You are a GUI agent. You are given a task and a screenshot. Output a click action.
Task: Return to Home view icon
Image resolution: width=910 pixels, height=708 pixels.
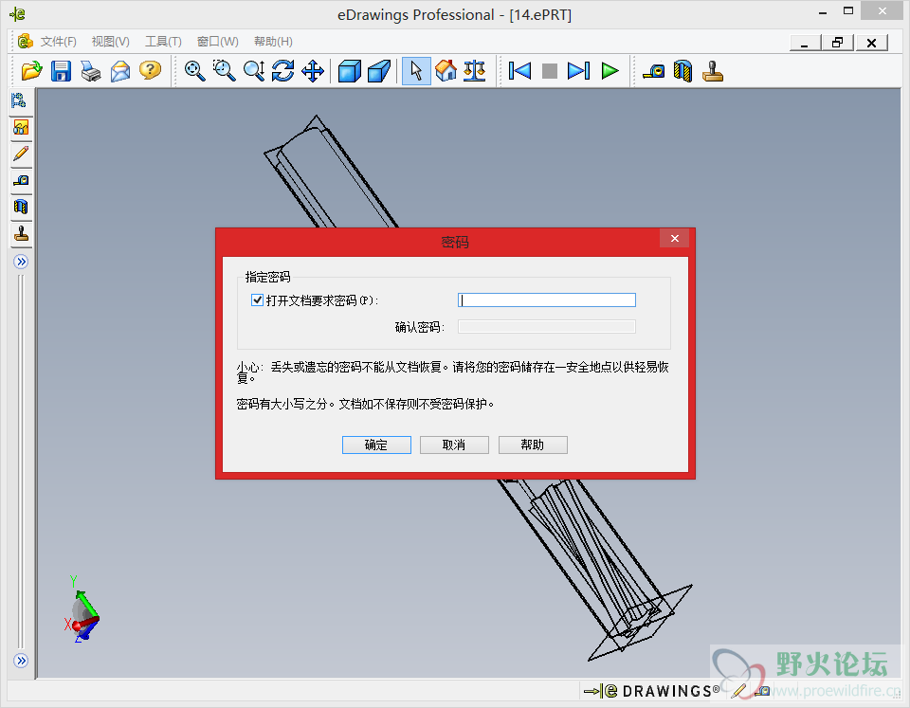click(x=446, y=71)
